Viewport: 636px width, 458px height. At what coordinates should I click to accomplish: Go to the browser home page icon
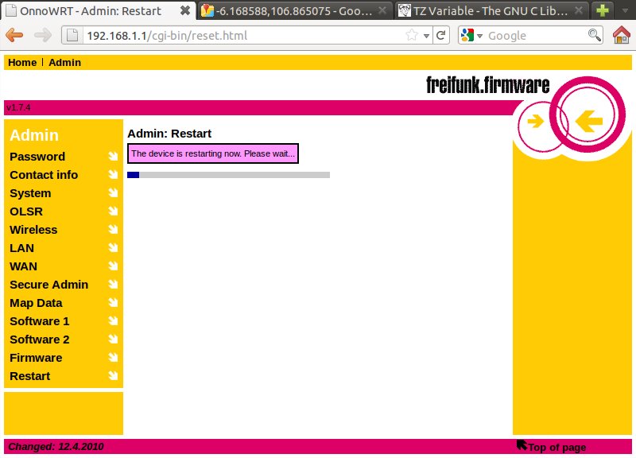pyautogui.click(x=622, y=35)
